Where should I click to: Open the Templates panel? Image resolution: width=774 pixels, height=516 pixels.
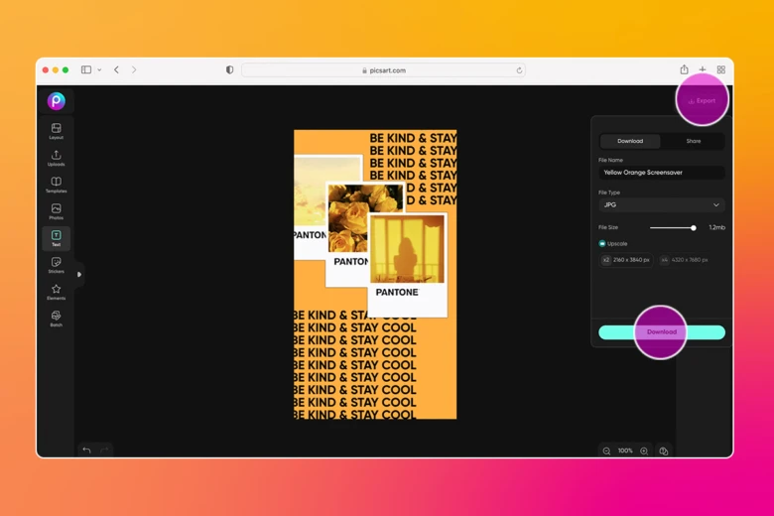pos(56,185)
